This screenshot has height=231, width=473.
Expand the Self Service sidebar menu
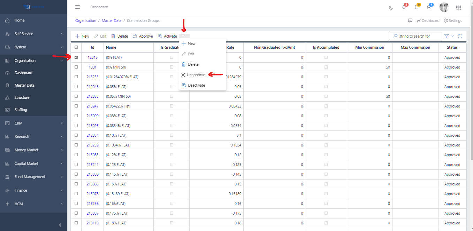click(33, 34)
